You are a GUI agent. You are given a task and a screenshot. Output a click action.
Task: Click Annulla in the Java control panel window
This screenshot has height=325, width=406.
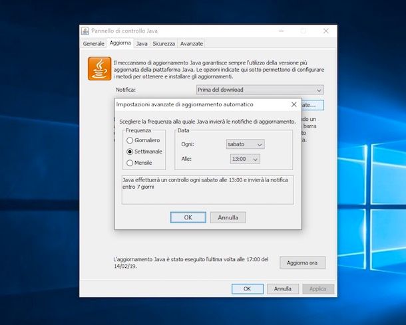click(x=283, y=289)
